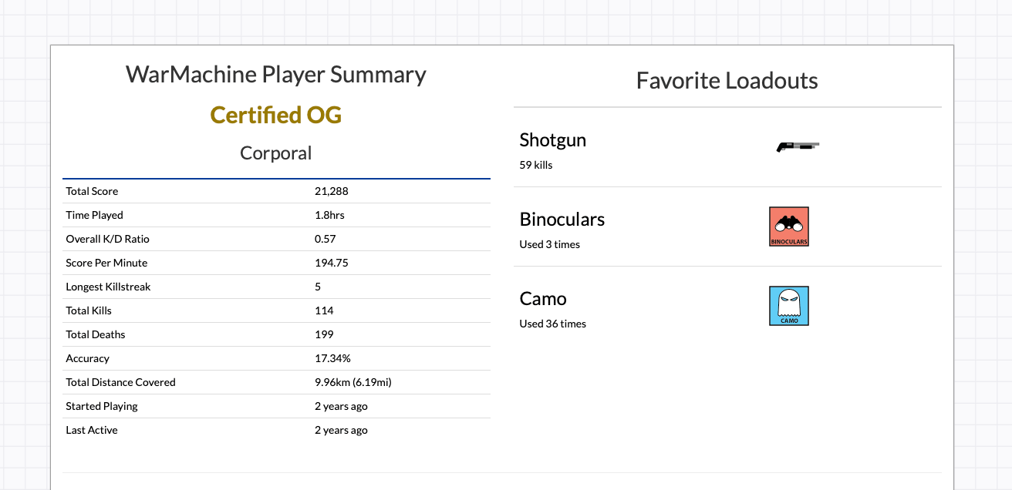Select the Total Score row
Image resolution: width=1012 pixels, height=490 pixels.
click(x=276, y=191)
